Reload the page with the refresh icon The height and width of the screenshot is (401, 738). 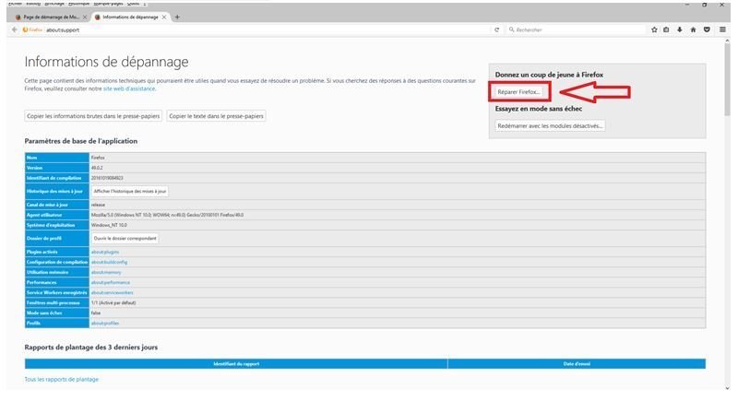[497, 29]
